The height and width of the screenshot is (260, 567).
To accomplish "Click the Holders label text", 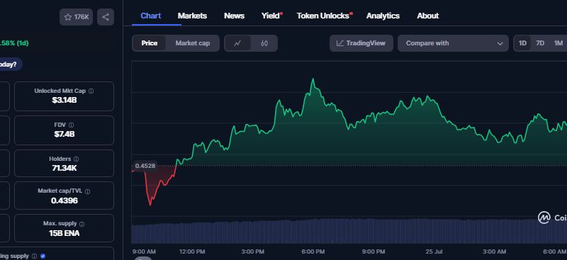I will coord(60,159).
